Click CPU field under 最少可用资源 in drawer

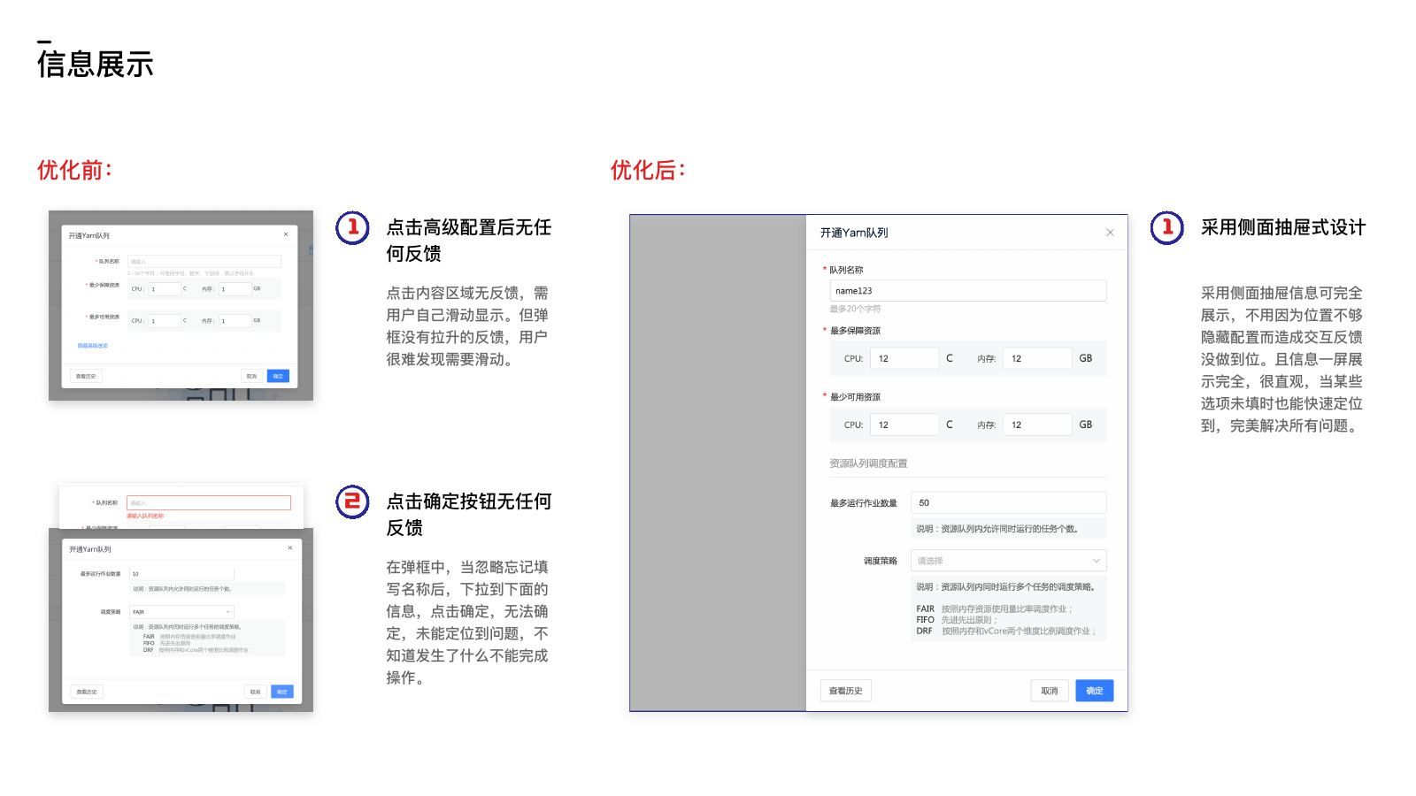904,425
